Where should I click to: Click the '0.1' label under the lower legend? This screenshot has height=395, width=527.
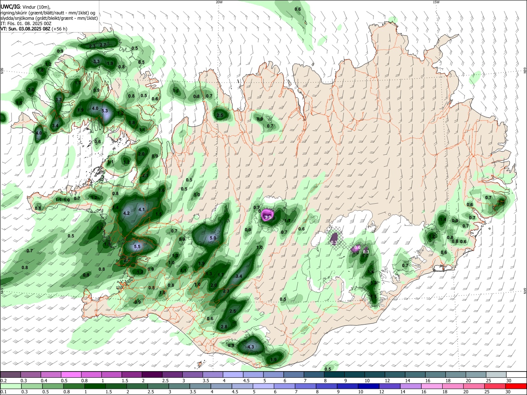click(3, 392)
